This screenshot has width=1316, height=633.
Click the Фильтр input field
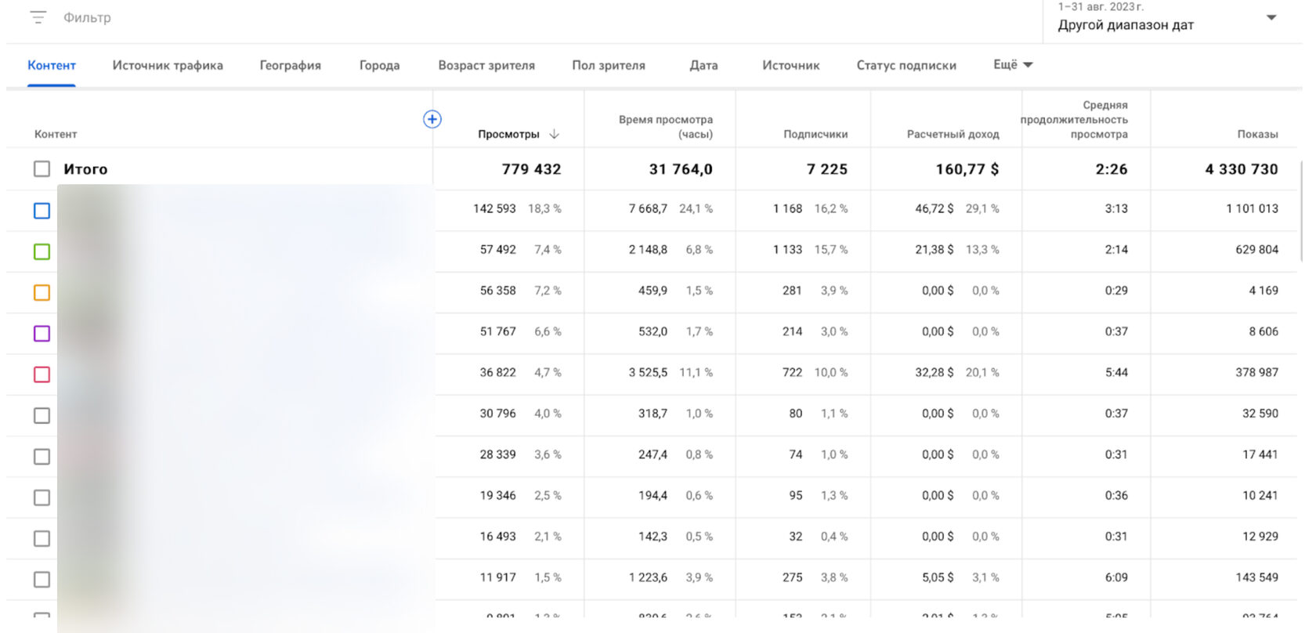(87, 17)
